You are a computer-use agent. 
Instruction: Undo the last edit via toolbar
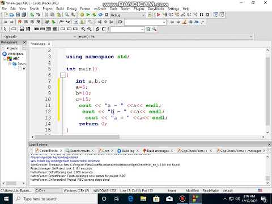coord(32,15)
